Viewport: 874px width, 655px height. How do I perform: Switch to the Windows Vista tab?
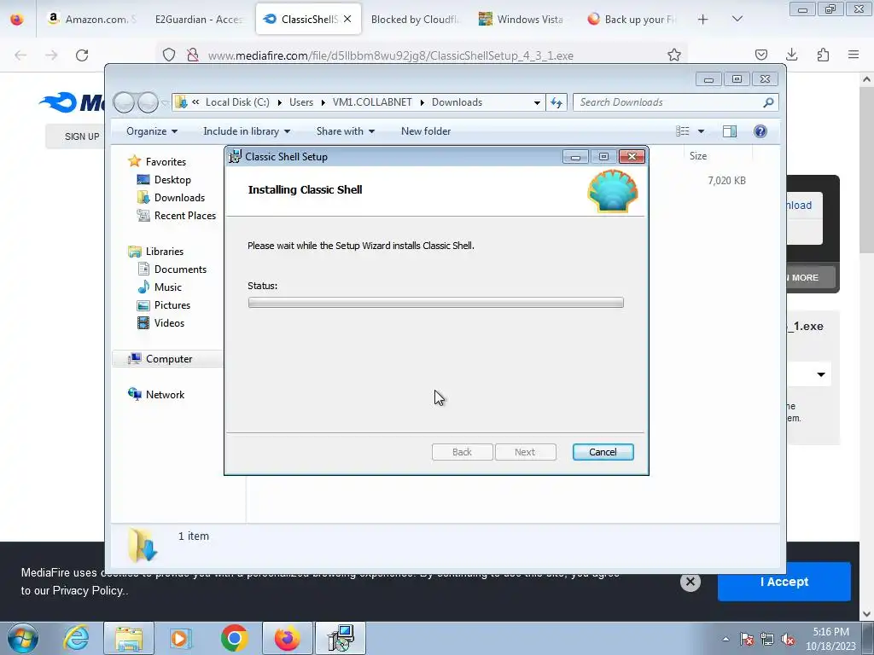tap(522, 20)
